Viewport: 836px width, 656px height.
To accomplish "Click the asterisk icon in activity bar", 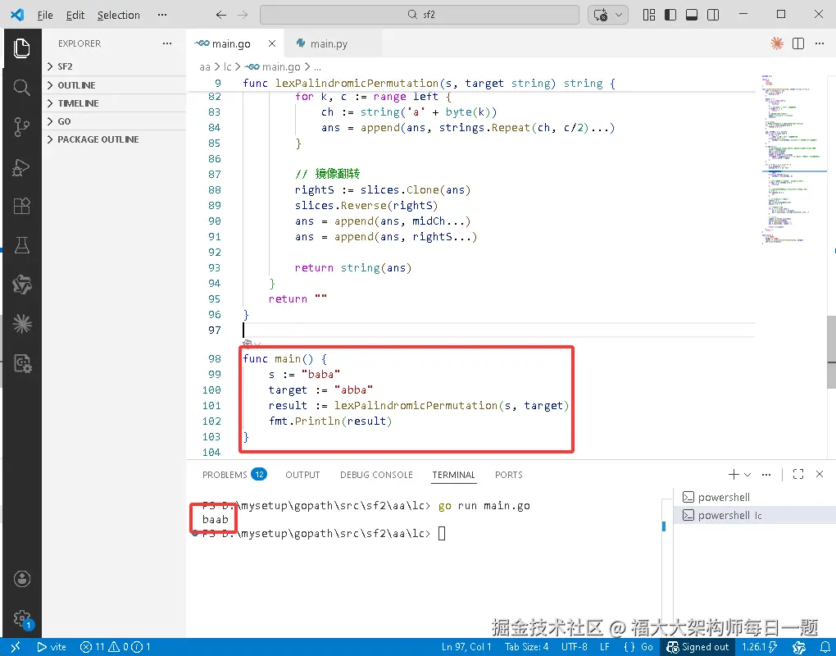I will (x=21, y=324).
